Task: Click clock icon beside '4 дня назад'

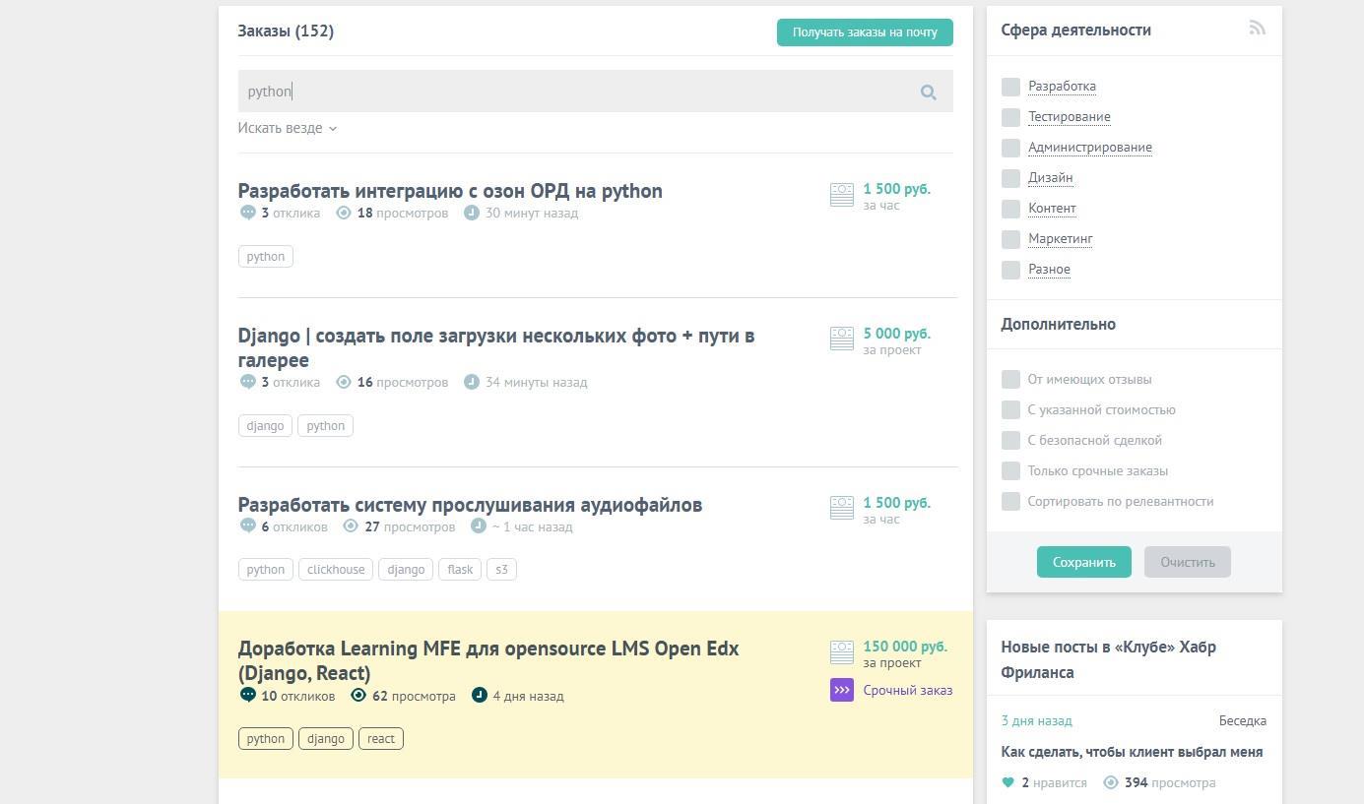Action: click(x=480, y=696)
